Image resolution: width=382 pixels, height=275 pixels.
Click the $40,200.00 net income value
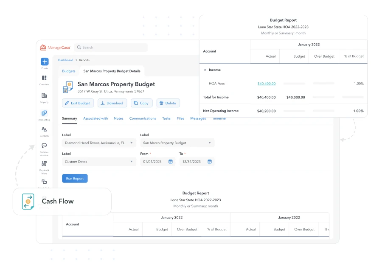click(x=267, y=111)
